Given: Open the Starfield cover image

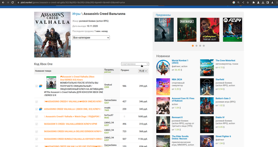Looking at the screenshot, I should coord(207,87).
